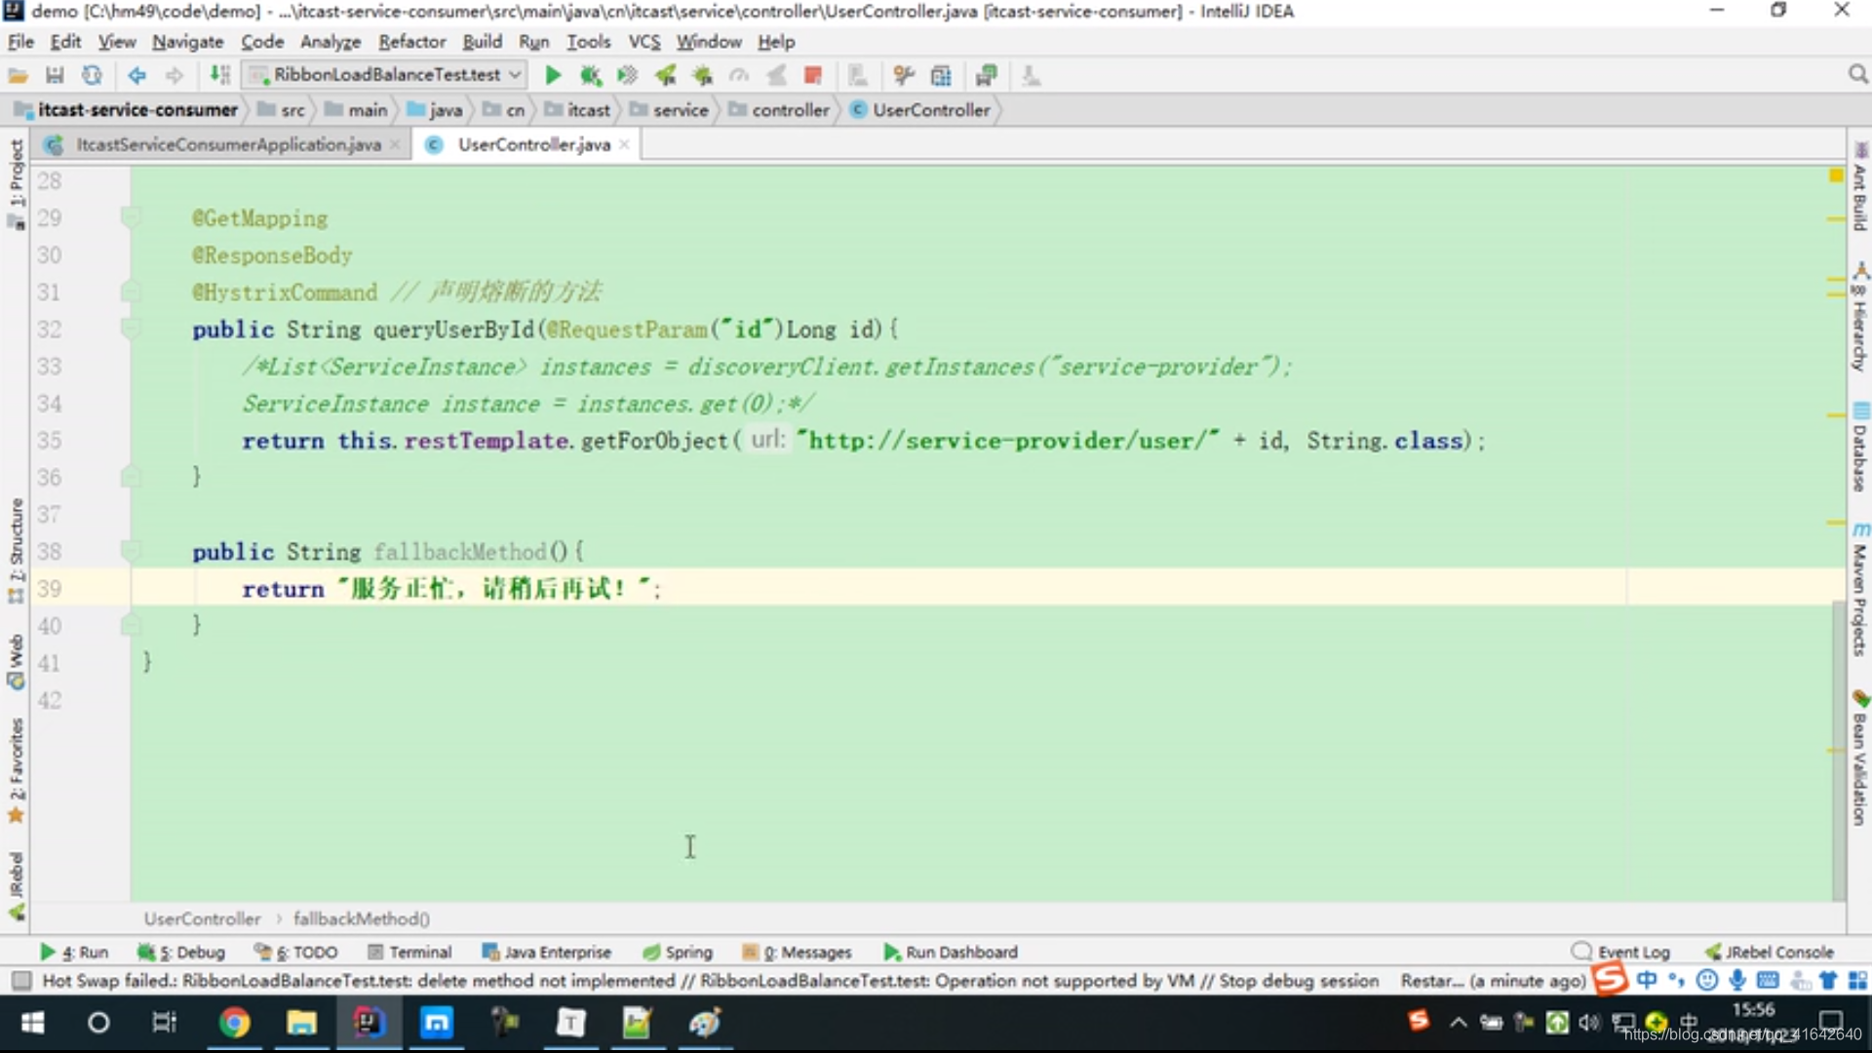1872x1053 pixels.
Task: Click fallbackMethod() in the editor breadcrumb bar
Action: coord(361,918)
